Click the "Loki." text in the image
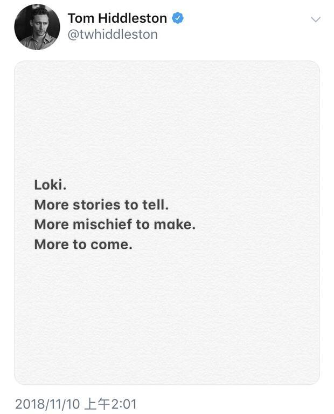Image resolution: width=334 pixels, height=414 pixels. coord(50,185)
